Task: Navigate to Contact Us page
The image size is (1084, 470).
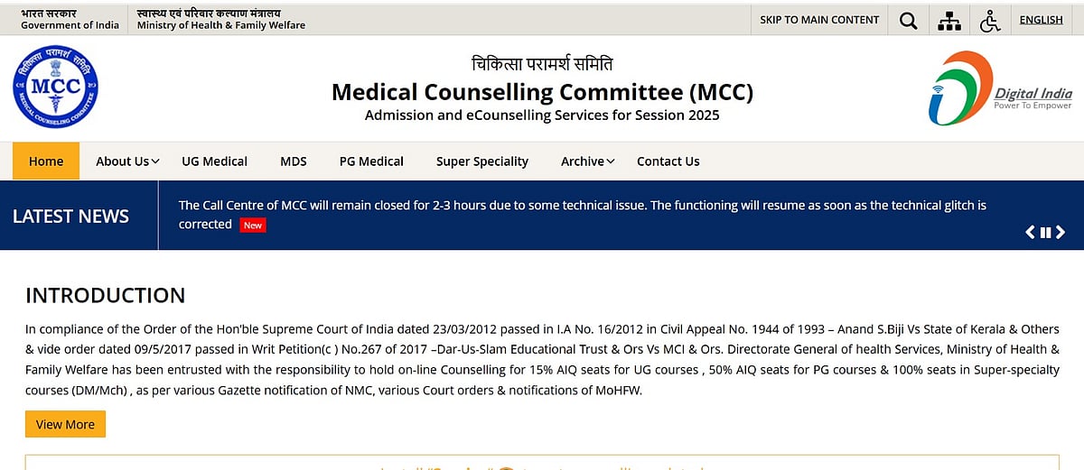Action: (668, 161)
